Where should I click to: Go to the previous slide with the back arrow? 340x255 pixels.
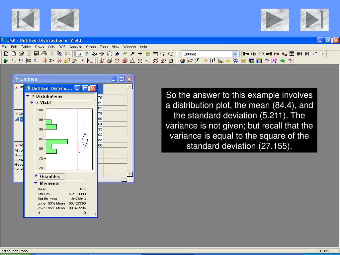(x=65, y=20)
